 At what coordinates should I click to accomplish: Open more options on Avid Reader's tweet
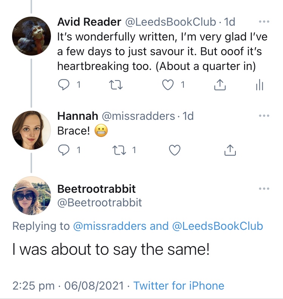point(261,21)
